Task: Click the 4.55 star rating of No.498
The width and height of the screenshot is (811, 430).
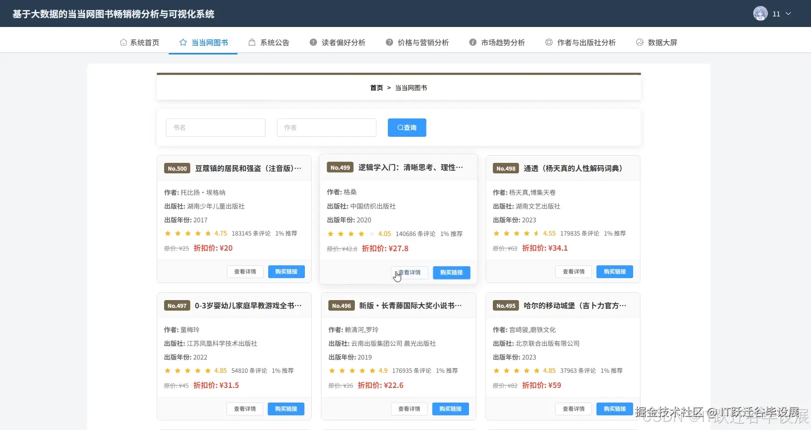Action: pyautogui.click(x=524, y=233)
